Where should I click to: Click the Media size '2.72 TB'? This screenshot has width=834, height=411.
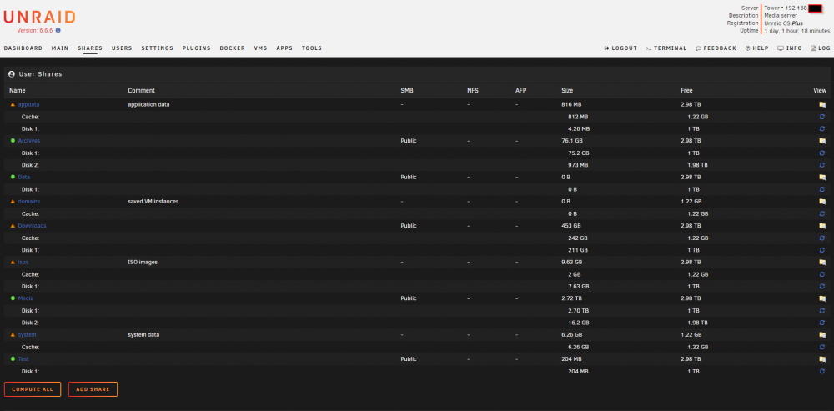pyautogui.click(x=572, y=298)
